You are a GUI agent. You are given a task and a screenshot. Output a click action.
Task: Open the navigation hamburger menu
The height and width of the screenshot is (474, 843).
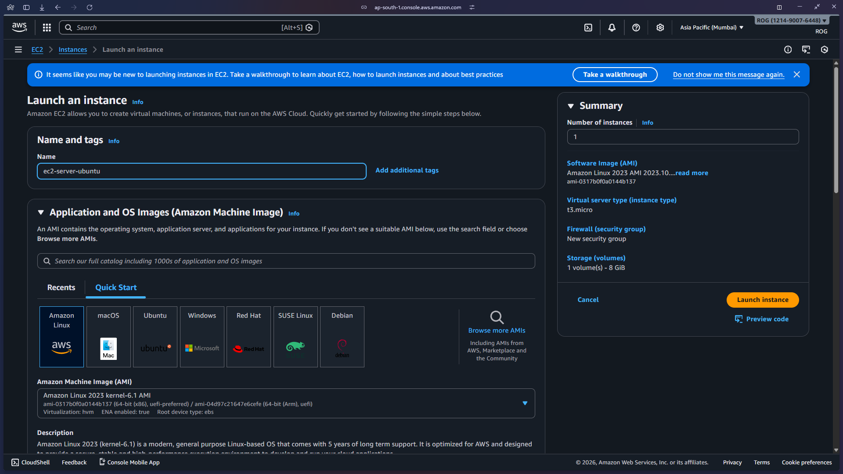(x=18, y=49)
